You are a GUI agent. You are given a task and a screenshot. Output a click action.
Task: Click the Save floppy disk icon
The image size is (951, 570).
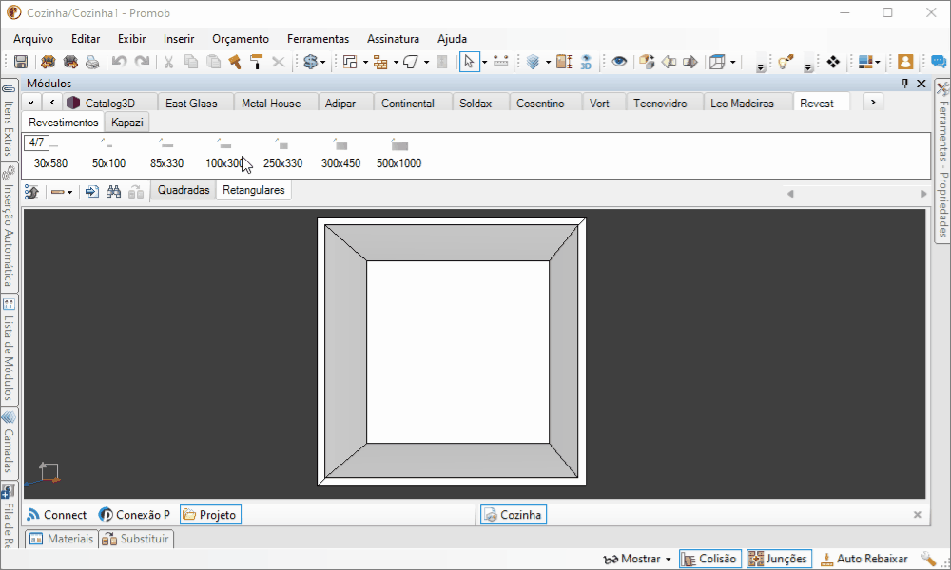click(x=21, y=62)
